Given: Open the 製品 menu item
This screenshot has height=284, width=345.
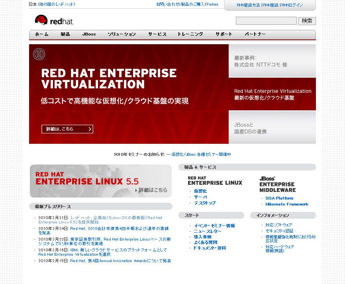Looking at the screenshot, I should point(65,34).
